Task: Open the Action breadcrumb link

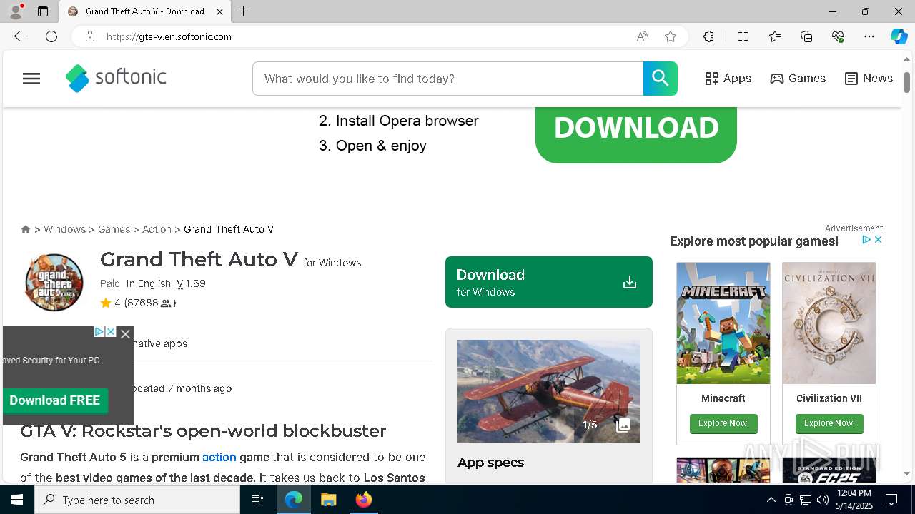Action: (x=157, y=229)
